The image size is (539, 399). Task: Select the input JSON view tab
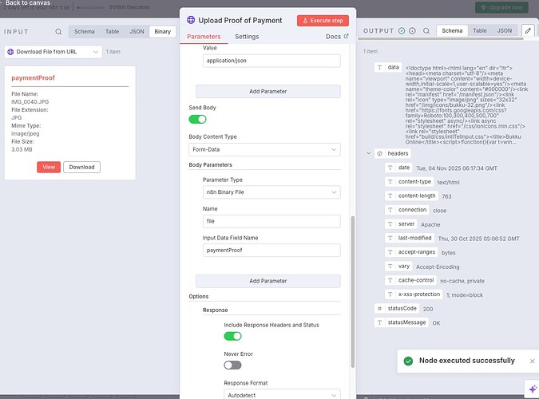point(137,32)
